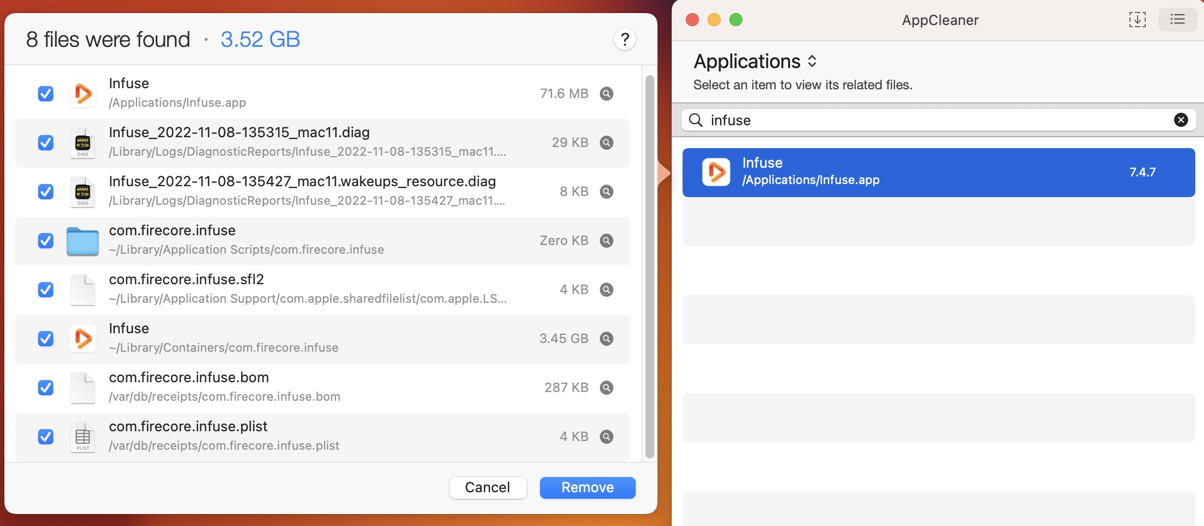The image size is (1204, 526).
Task: Click magnifier icon for Application Scripts com.firecore.infuse folder
Action: [x=606, y=241]
